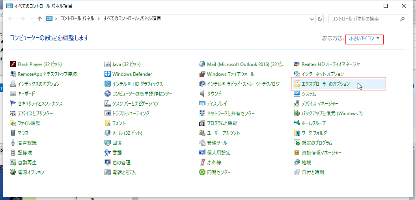Open ワーク フォルダー link
The image size is (416, 200).
[316, 133]
